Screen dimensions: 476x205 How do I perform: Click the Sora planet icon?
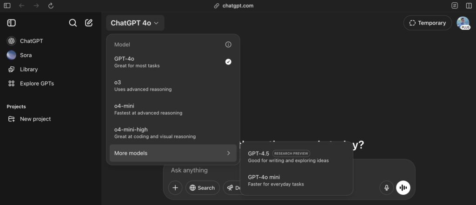click(11, 55)
